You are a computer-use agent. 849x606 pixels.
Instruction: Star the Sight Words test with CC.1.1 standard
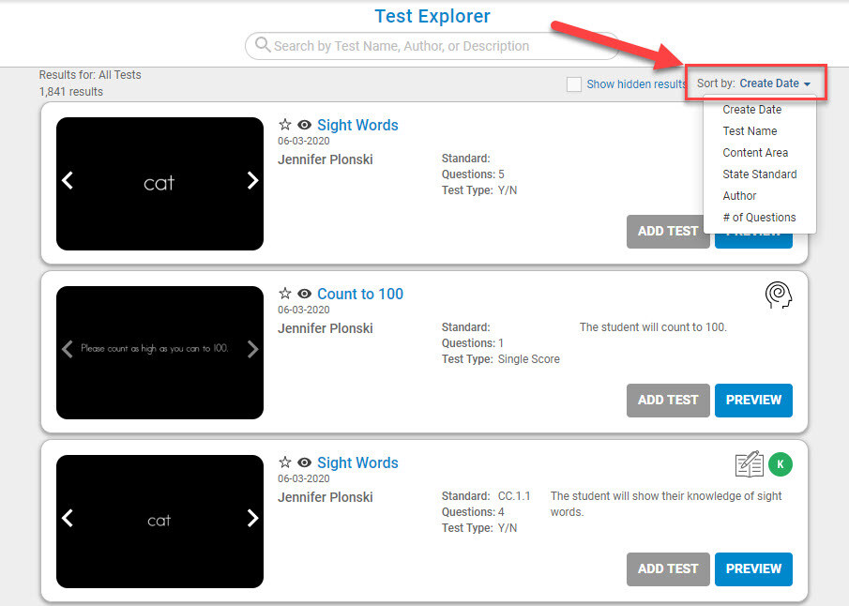[x=285, y=462]
